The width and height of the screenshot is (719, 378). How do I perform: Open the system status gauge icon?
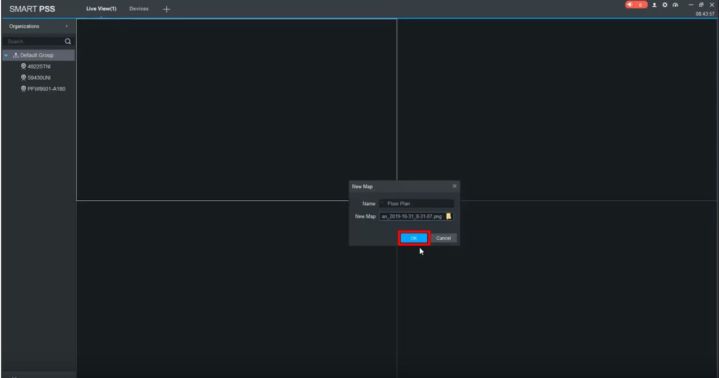tap(675, 5)
